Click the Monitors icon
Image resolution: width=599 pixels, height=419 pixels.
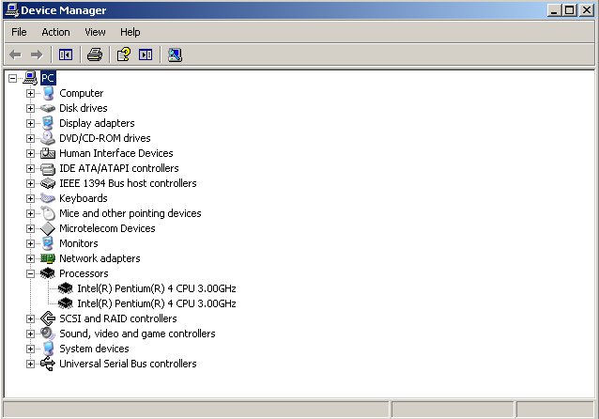tap(48, 243)
